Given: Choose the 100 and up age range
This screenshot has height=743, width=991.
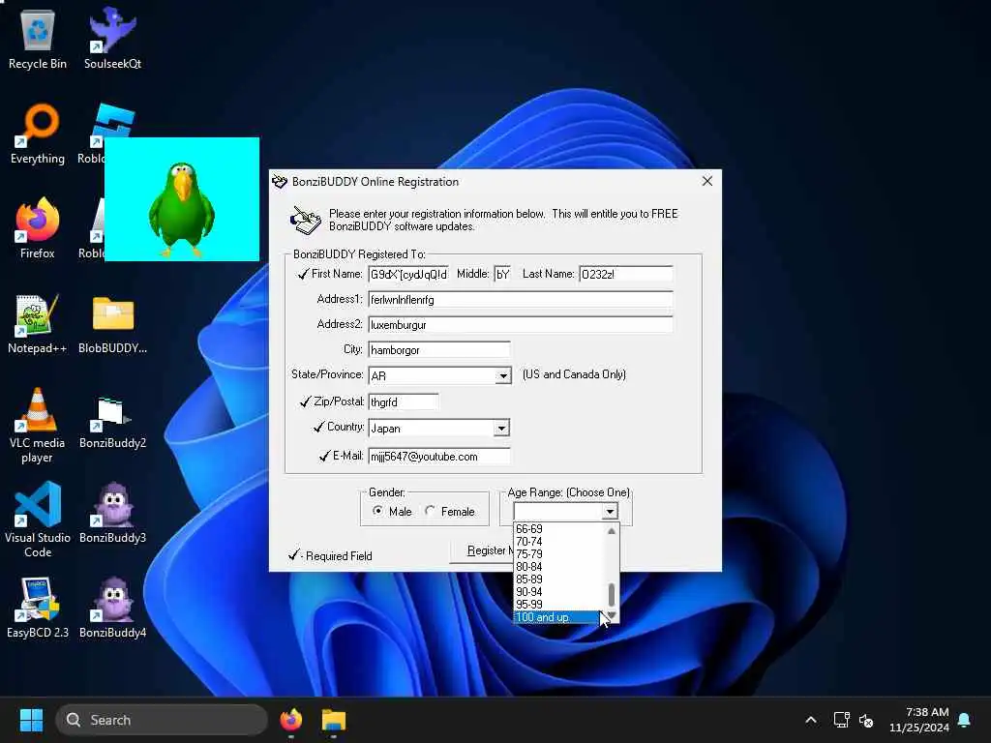Looking at the screenshot, I should [558, 617].
